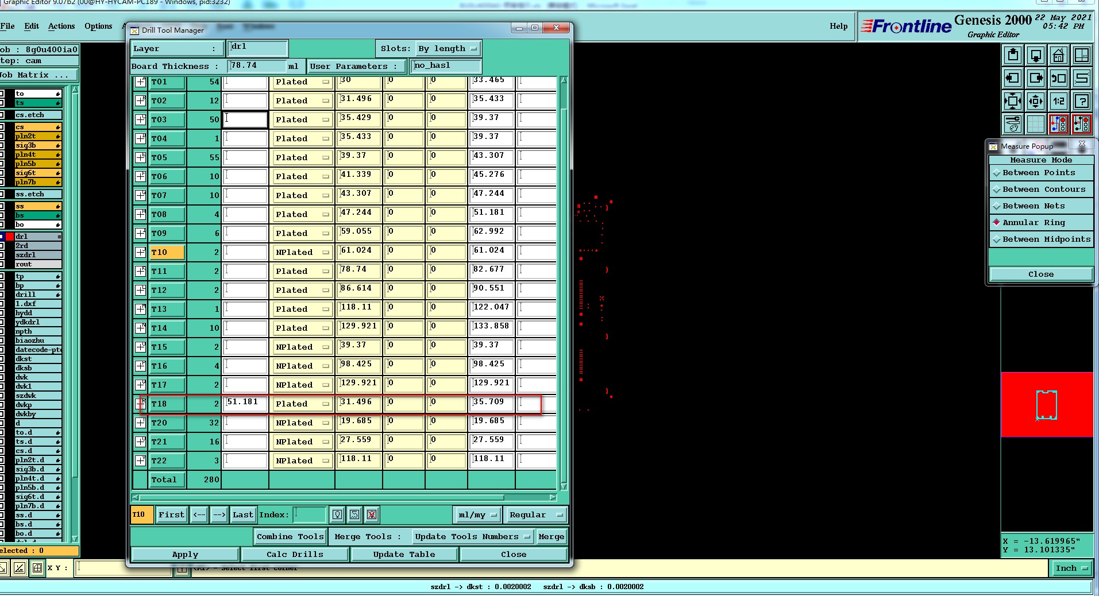Click pointer tool icon at bottom-left status bar
1099x596 pixels.
[x=3, y=568]
